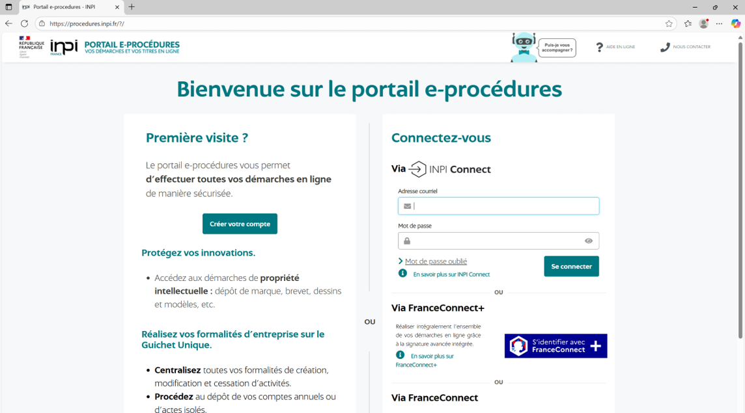Refresh the page using reload icon
This screenshot has width=745, height=413.
click(25, 23)
